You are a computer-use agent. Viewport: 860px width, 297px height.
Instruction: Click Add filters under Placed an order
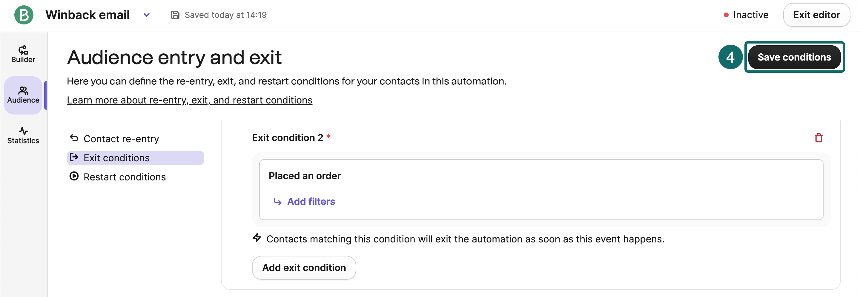tap(311, 202)
